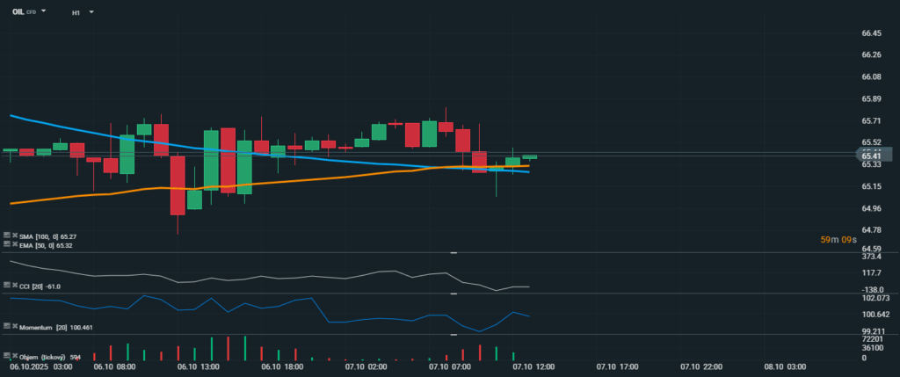This screenshot has width=900, height=377.
Task: Open settings icon for CCI indicator
Action: click(x=6, y=286)
